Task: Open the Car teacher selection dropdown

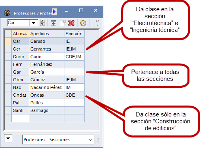Action: [x=34, y=23]
